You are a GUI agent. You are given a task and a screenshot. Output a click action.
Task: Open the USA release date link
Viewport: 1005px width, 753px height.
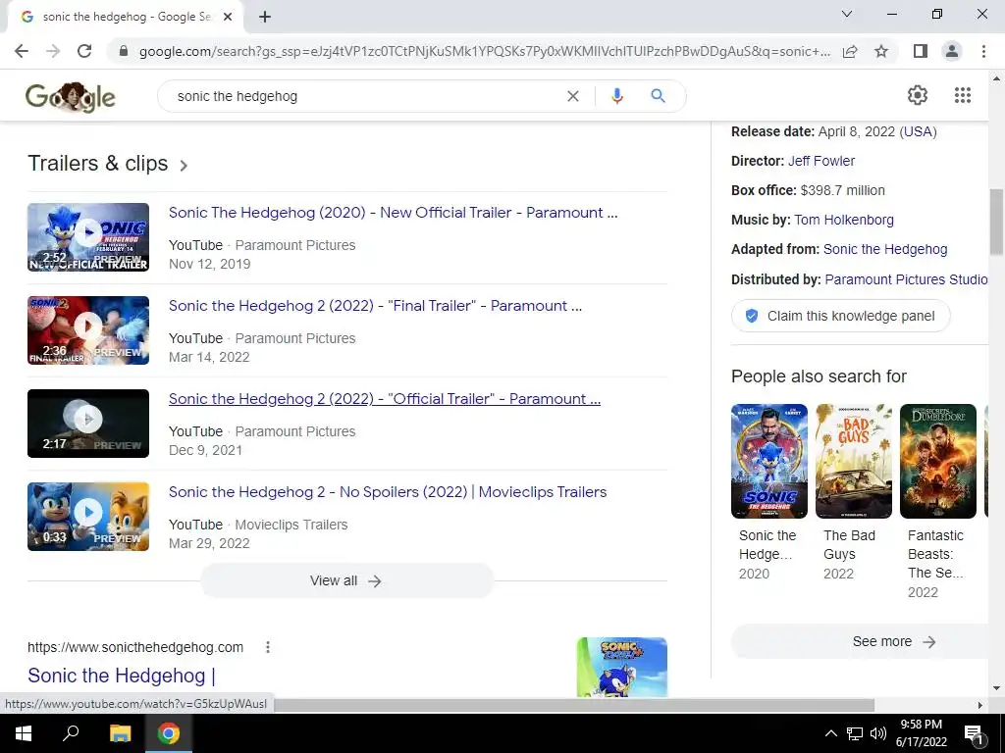pos(918,131)
